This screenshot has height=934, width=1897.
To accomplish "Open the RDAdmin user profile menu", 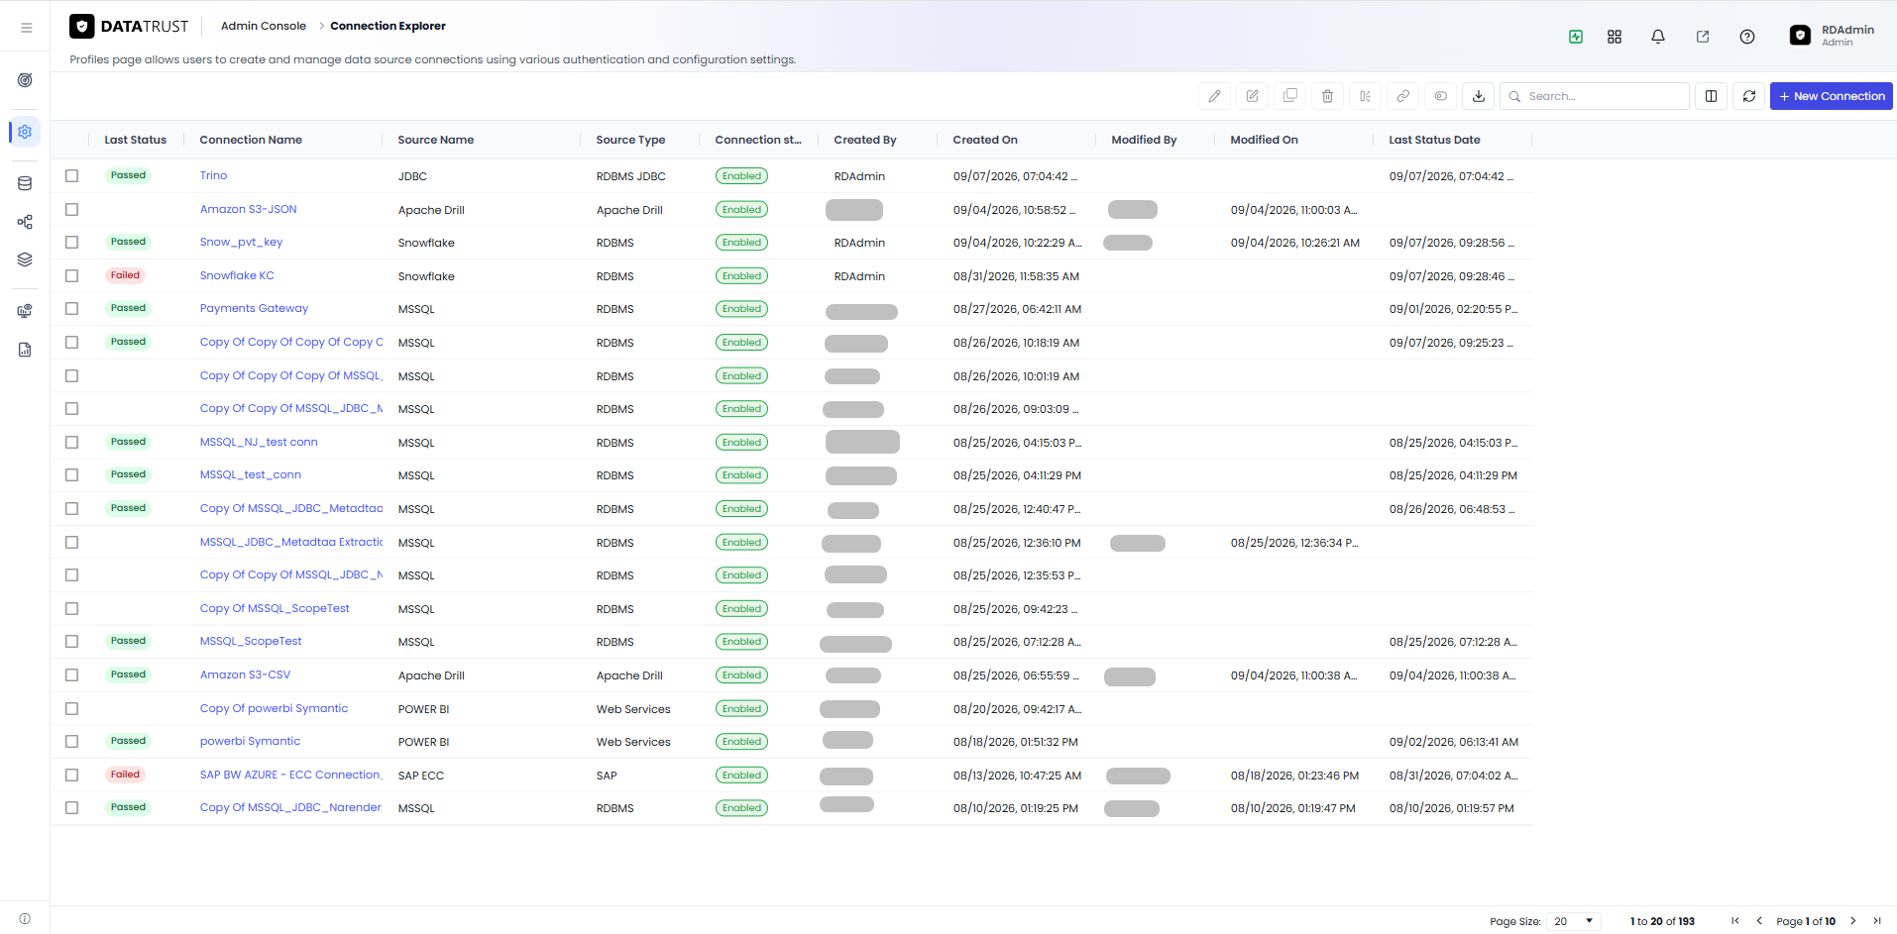I will tap(1832, 36).
